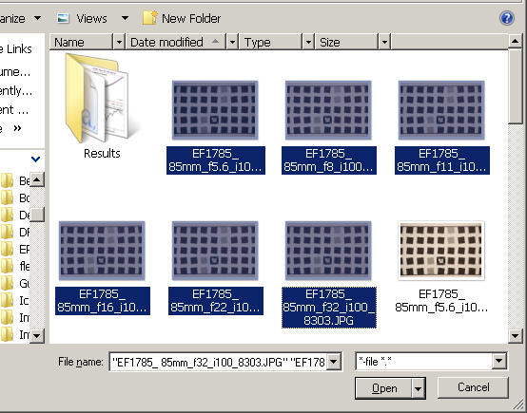Show more Favorite Links with double chevron
Viewport: 527px width, 413px height.
pos(17,128)
